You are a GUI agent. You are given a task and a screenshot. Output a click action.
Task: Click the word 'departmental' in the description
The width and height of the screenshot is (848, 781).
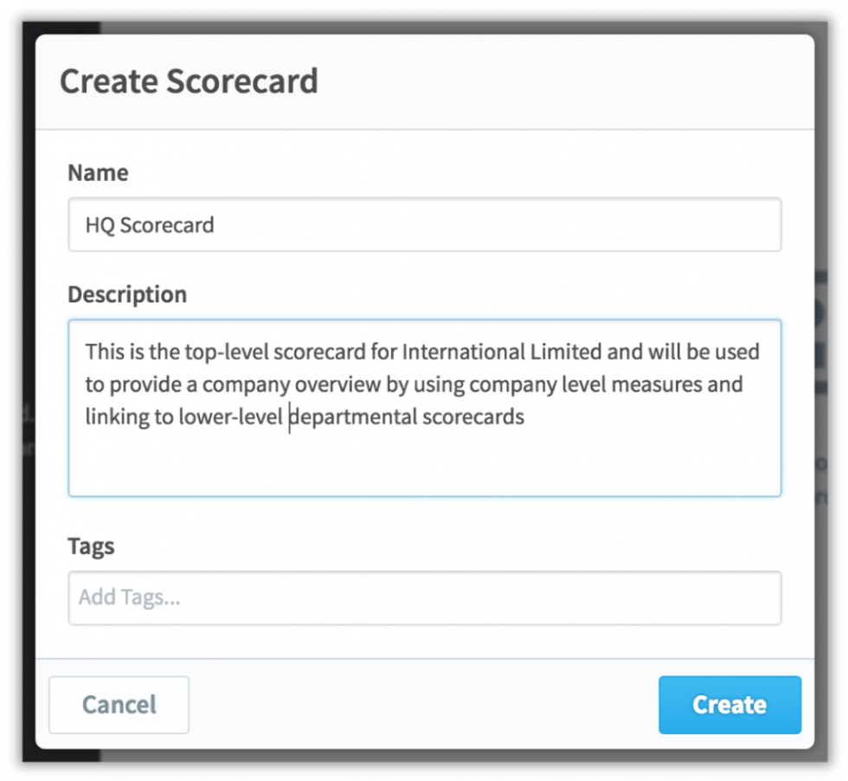[348, 416]
